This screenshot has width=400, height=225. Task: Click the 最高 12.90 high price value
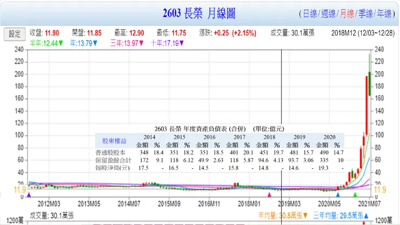137,33
